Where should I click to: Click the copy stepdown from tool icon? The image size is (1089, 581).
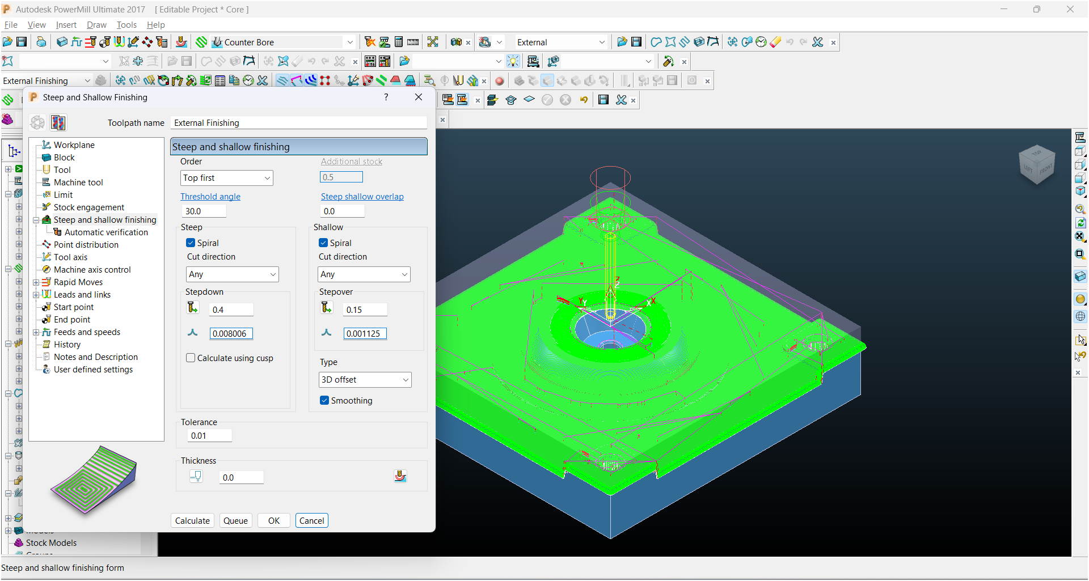pos(193,308)
